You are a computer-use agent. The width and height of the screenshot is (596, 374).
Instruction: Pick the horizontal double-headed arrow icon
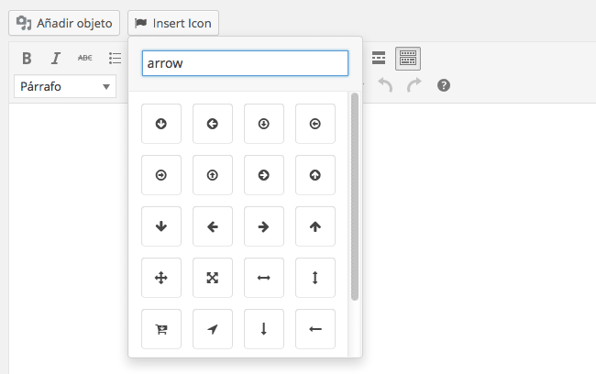pyautogui.click(x=264, y=278)
